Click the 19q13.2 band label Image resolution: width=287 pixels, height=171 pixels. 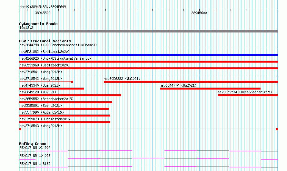26,28
